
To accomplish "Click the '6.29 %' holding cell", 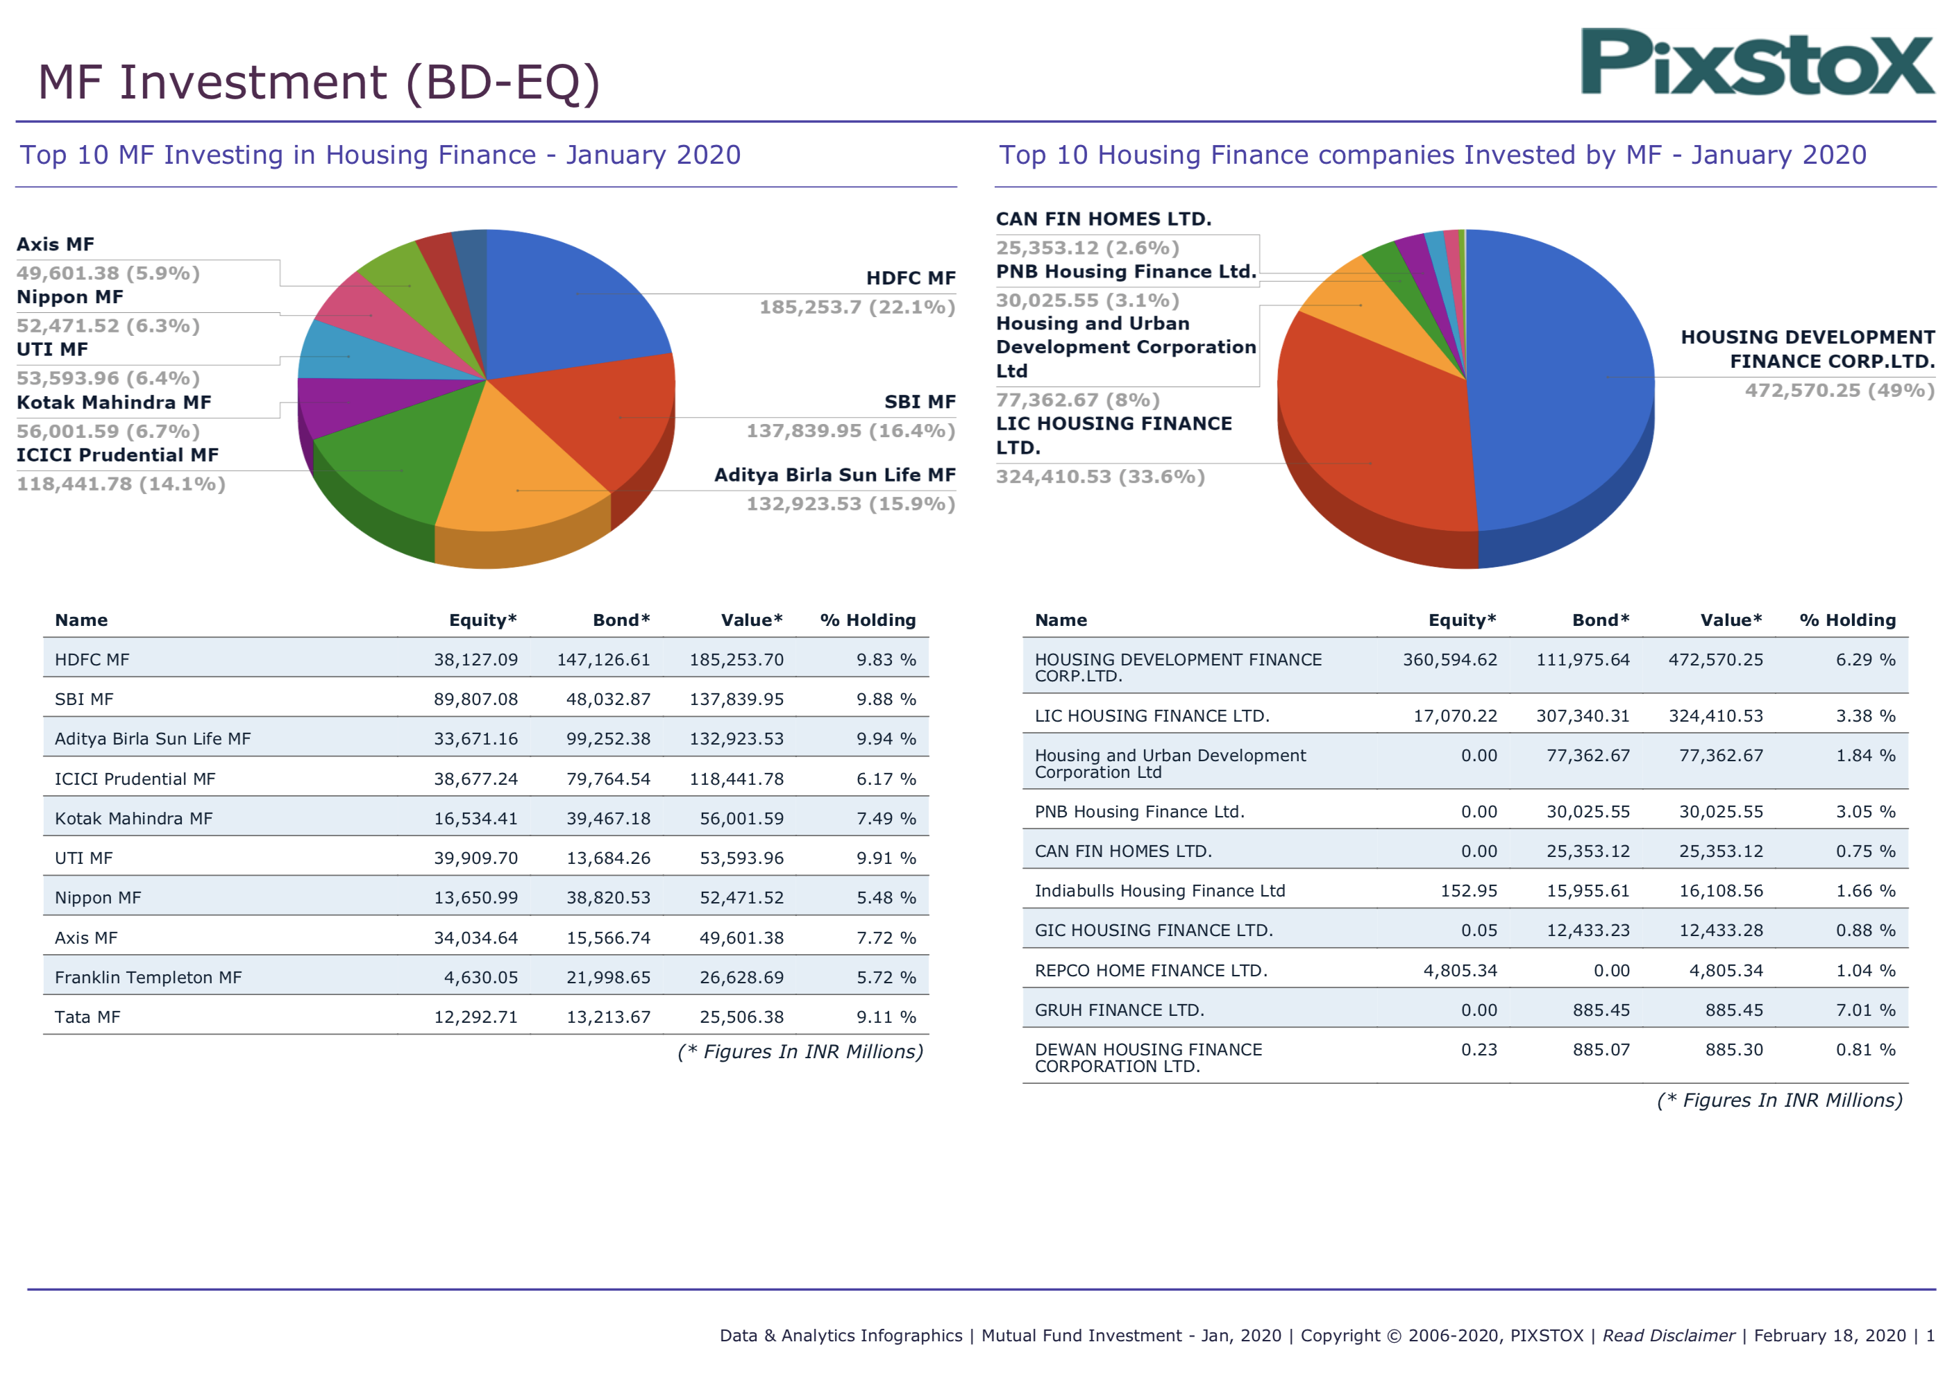I will [x=1865, y=659].
